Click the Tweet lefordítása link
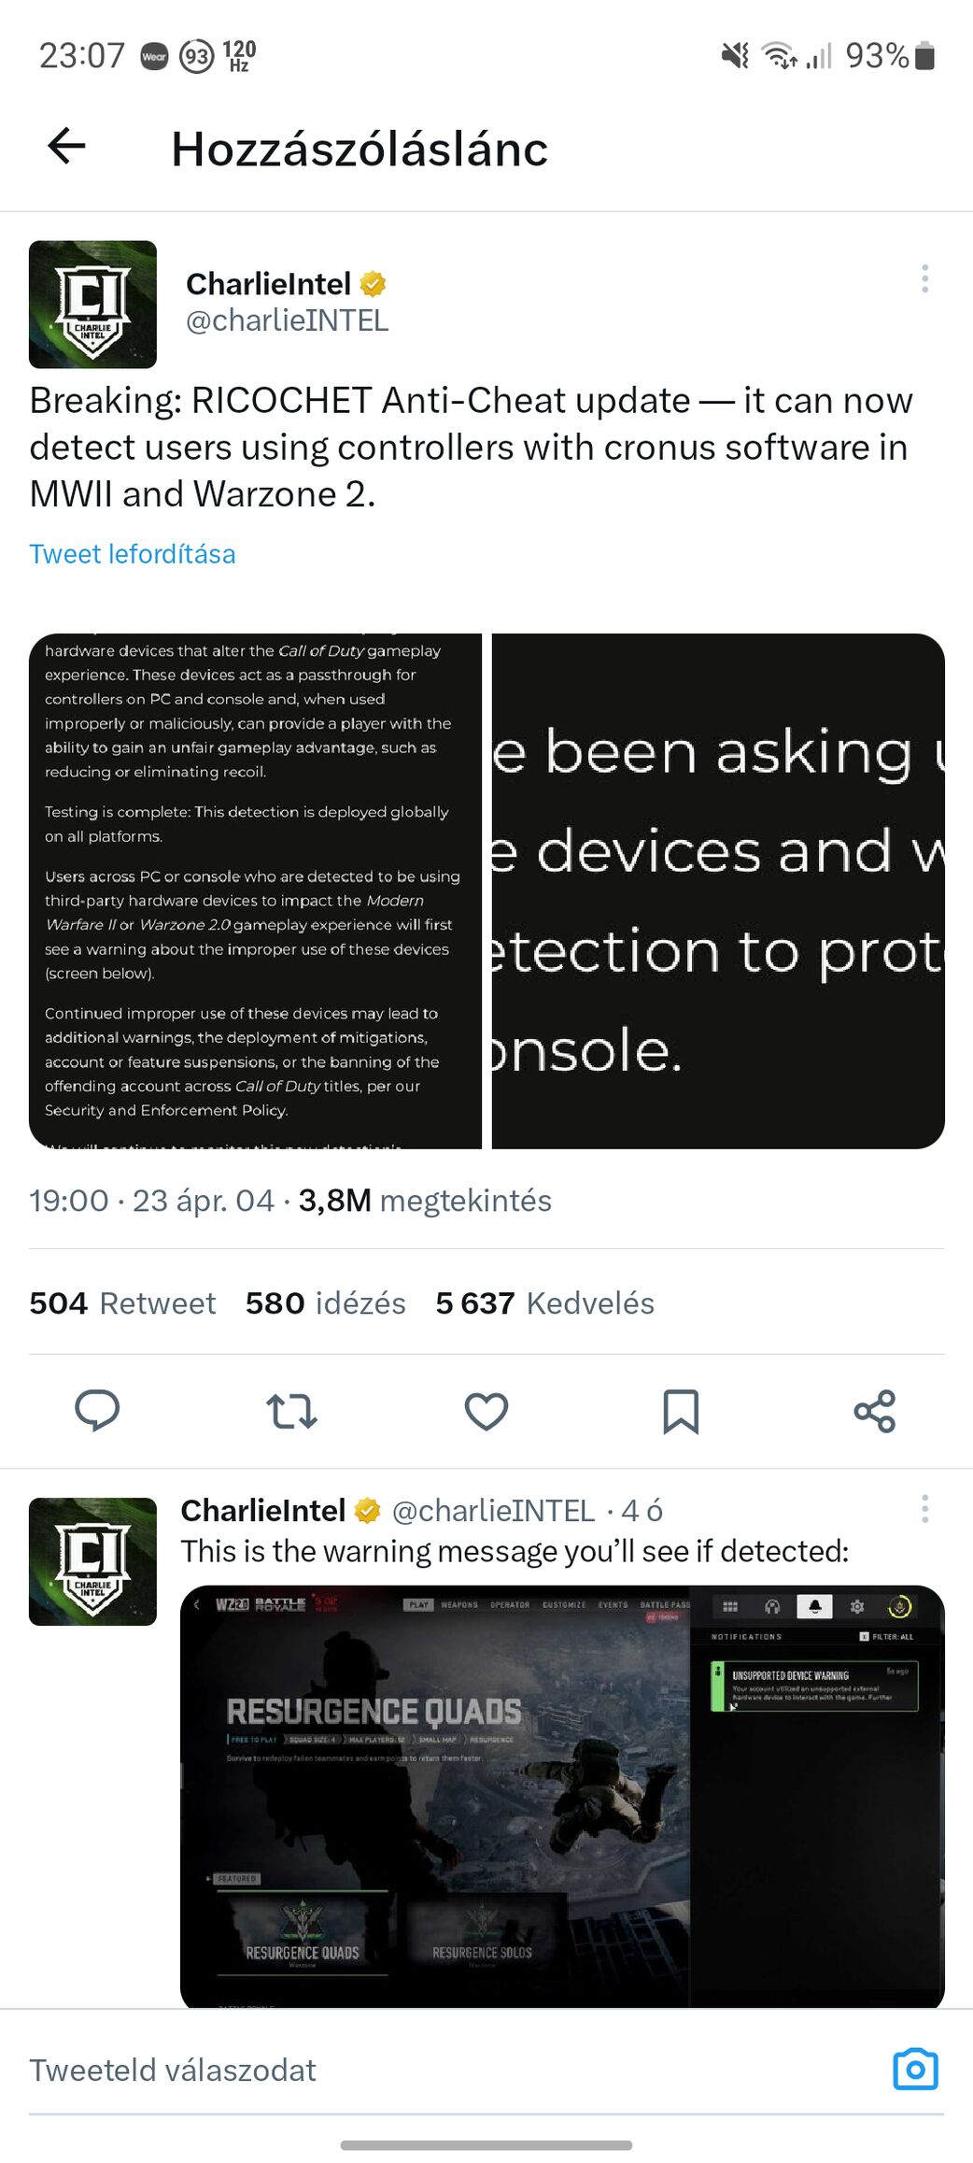The height and width of the screenshot is (2163, 973). (133, 554)
